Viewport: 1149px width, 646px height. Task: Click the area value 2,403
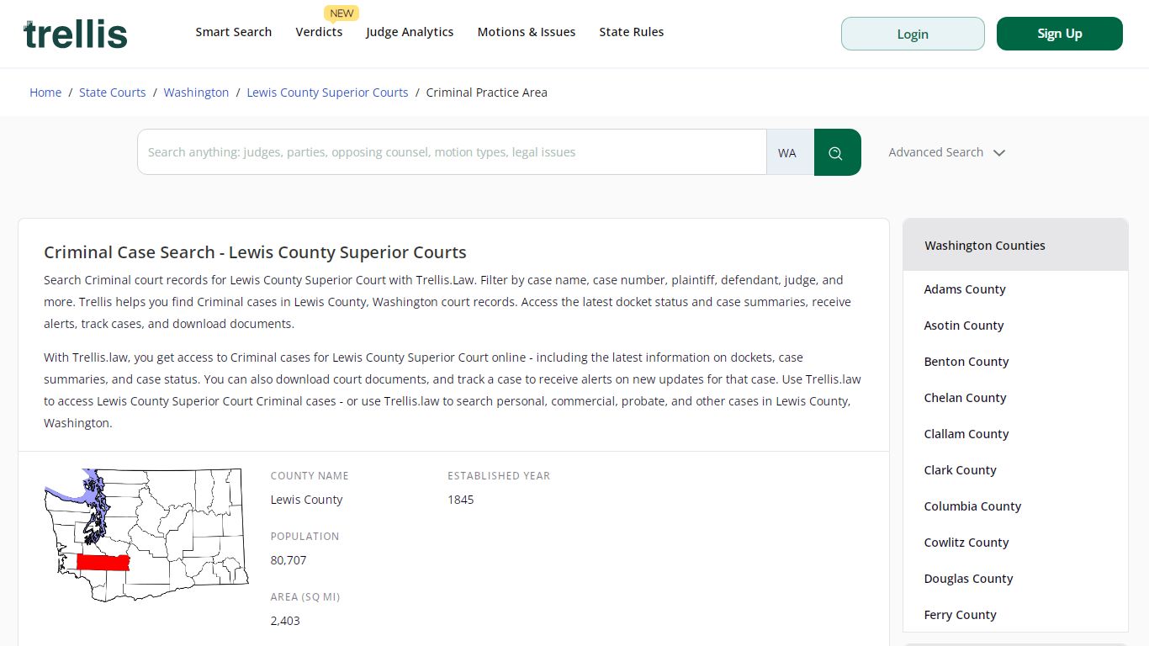click(x=285, y=621)
